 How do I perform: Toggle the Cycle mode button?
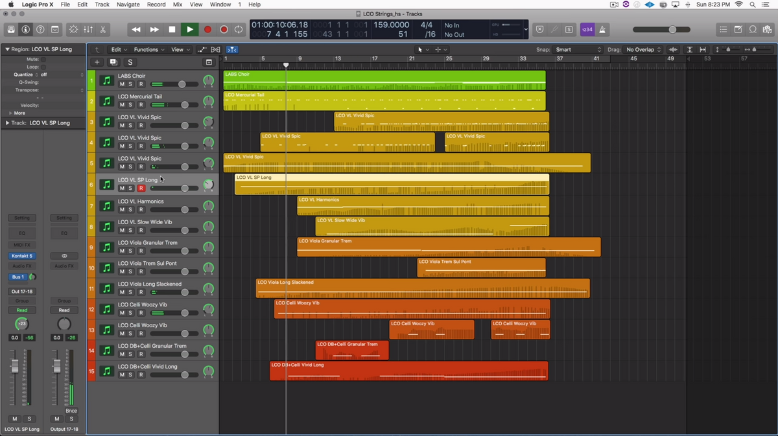click(239, 30)
